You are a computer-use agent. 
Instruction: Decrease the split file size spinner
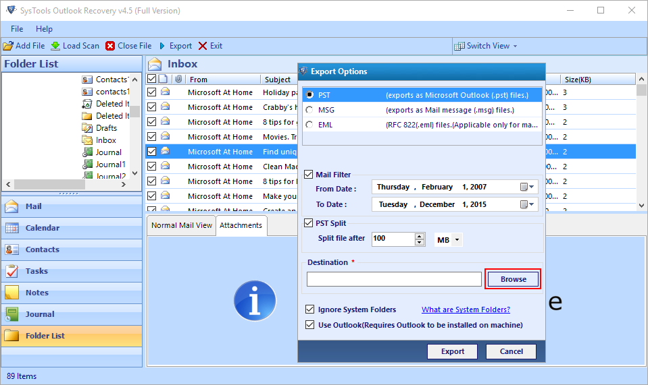[420, 242]
